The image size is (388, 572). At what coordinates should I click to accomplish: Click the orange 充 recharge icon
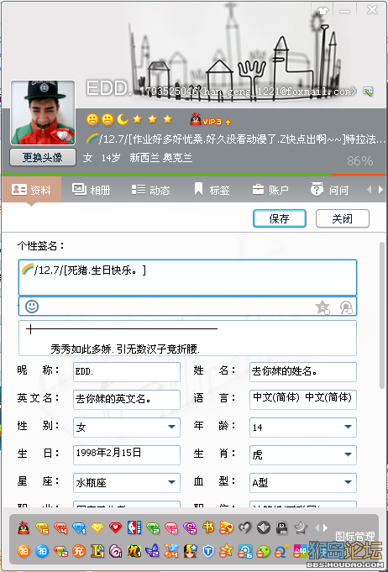pyautogui.click(x=79, y=551)
